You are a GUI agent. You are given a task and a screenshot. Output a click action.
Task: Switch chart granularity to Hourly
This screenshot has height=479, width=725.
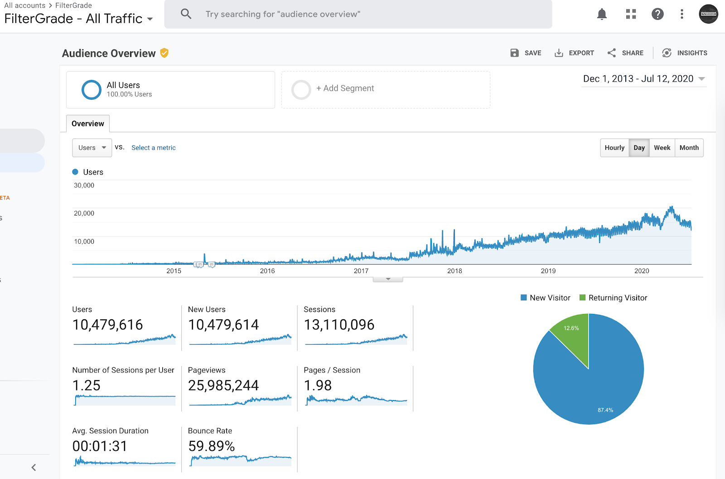(x=614, y=148)
